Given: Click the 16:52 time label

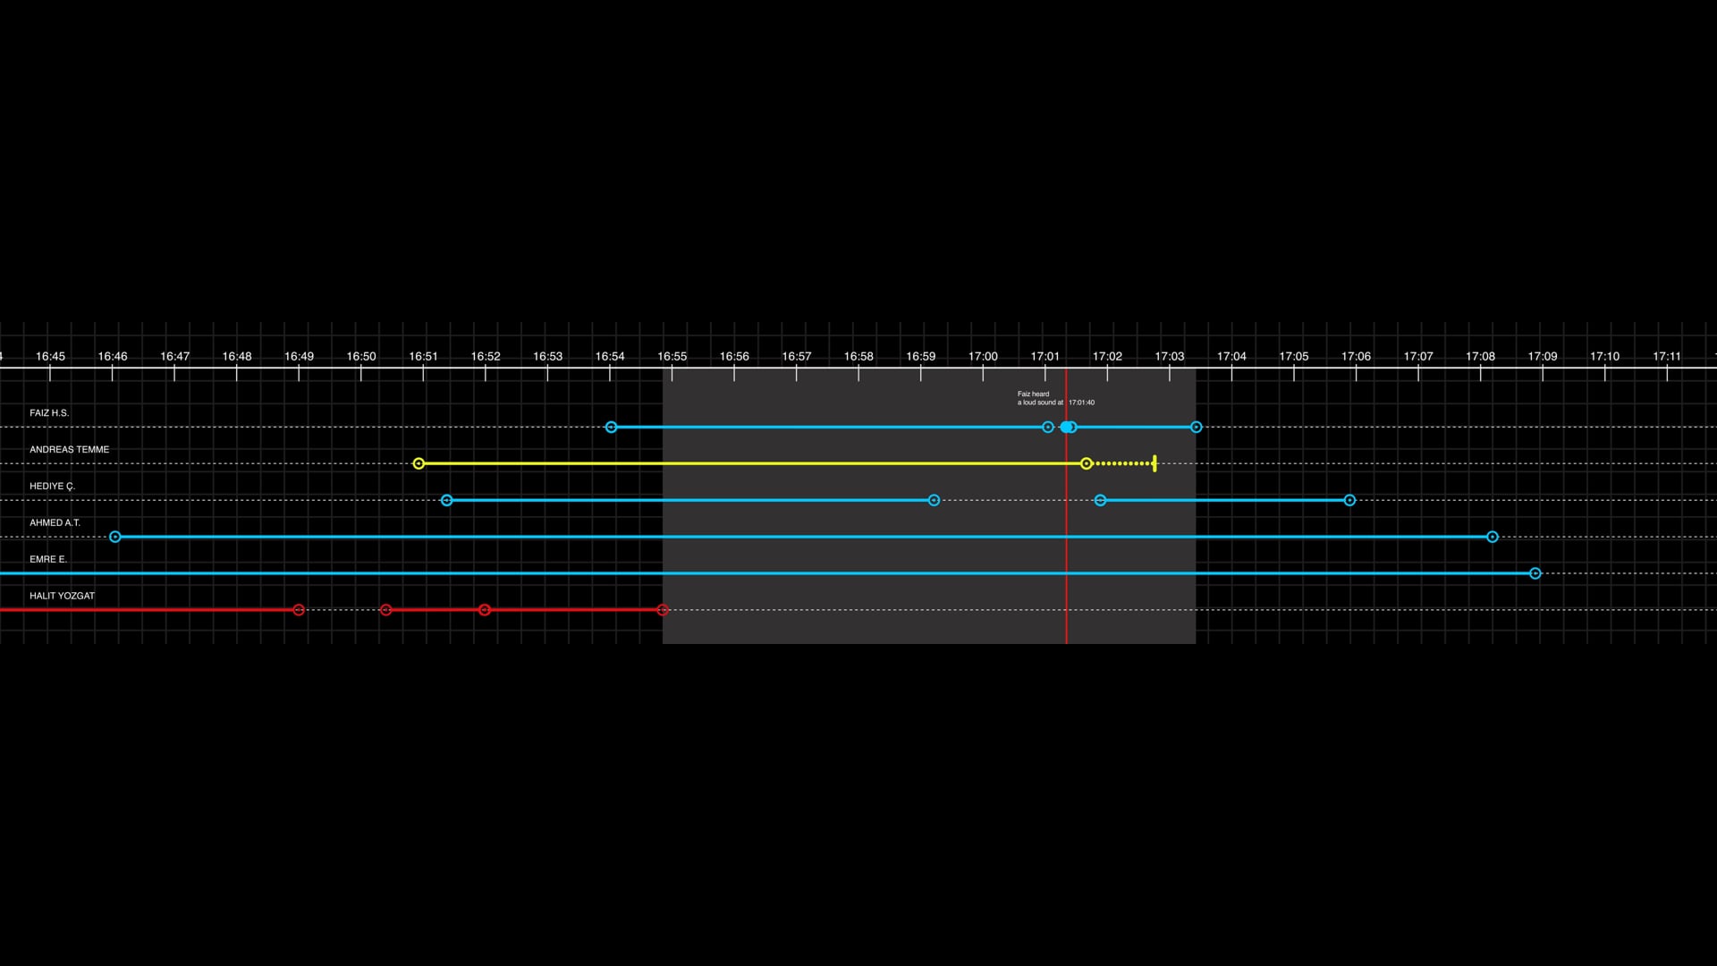Looking at the screenshot, I should click(486, 356).
